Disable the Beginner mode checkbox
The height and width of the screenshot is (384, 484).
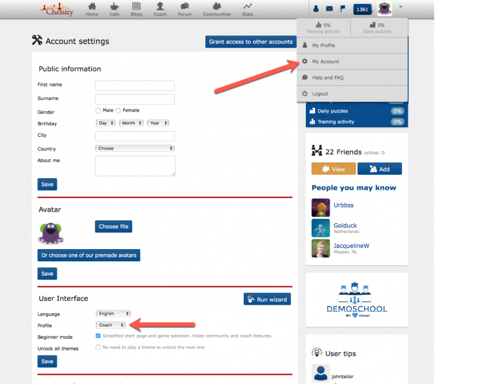(98, 336)
